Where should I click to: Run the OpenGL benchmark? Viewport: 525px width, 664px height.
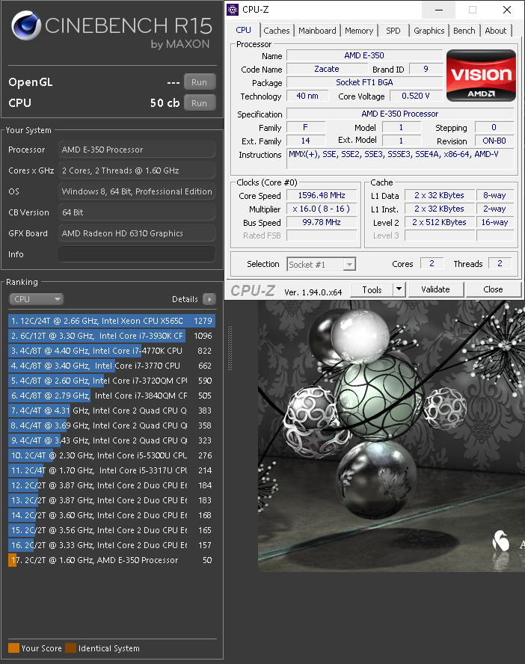click(x=200, y=82)
